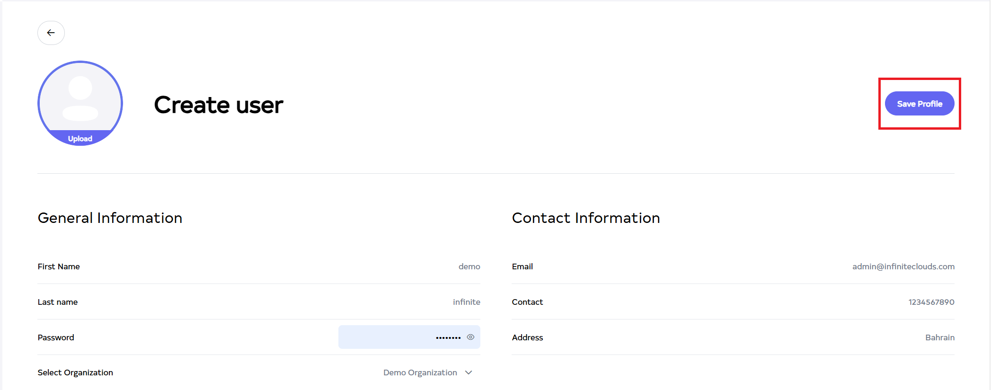This screenshot has height=390, width=991.
Task: Click the Create user heading
Action: point(218,105)
